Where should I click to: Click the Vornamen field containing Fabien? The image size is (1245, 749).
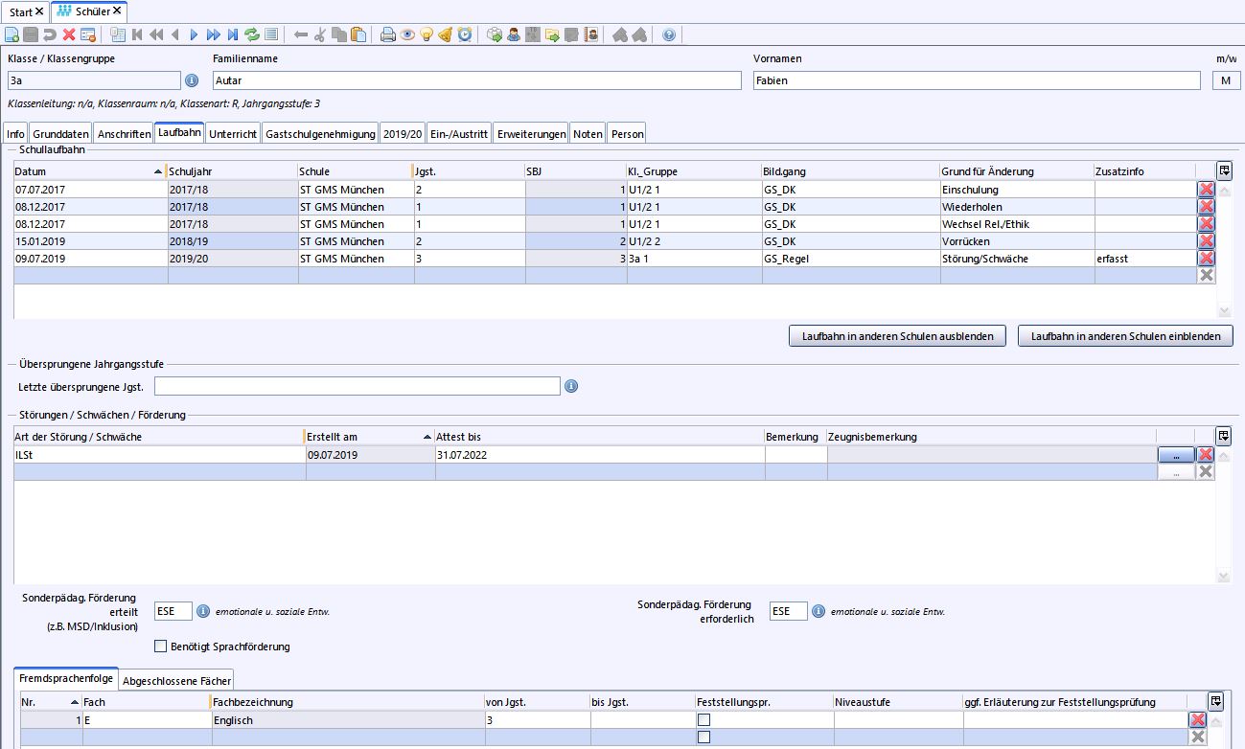[x=977, y=80]
